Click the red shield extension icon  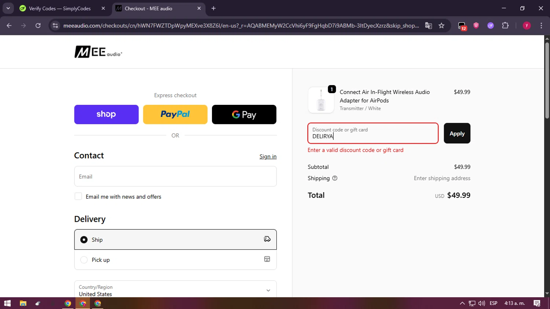click(476, 25)
